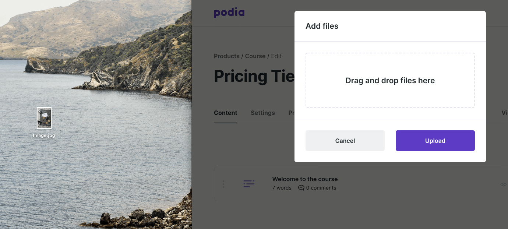Click the Upload button

point(435,141)
